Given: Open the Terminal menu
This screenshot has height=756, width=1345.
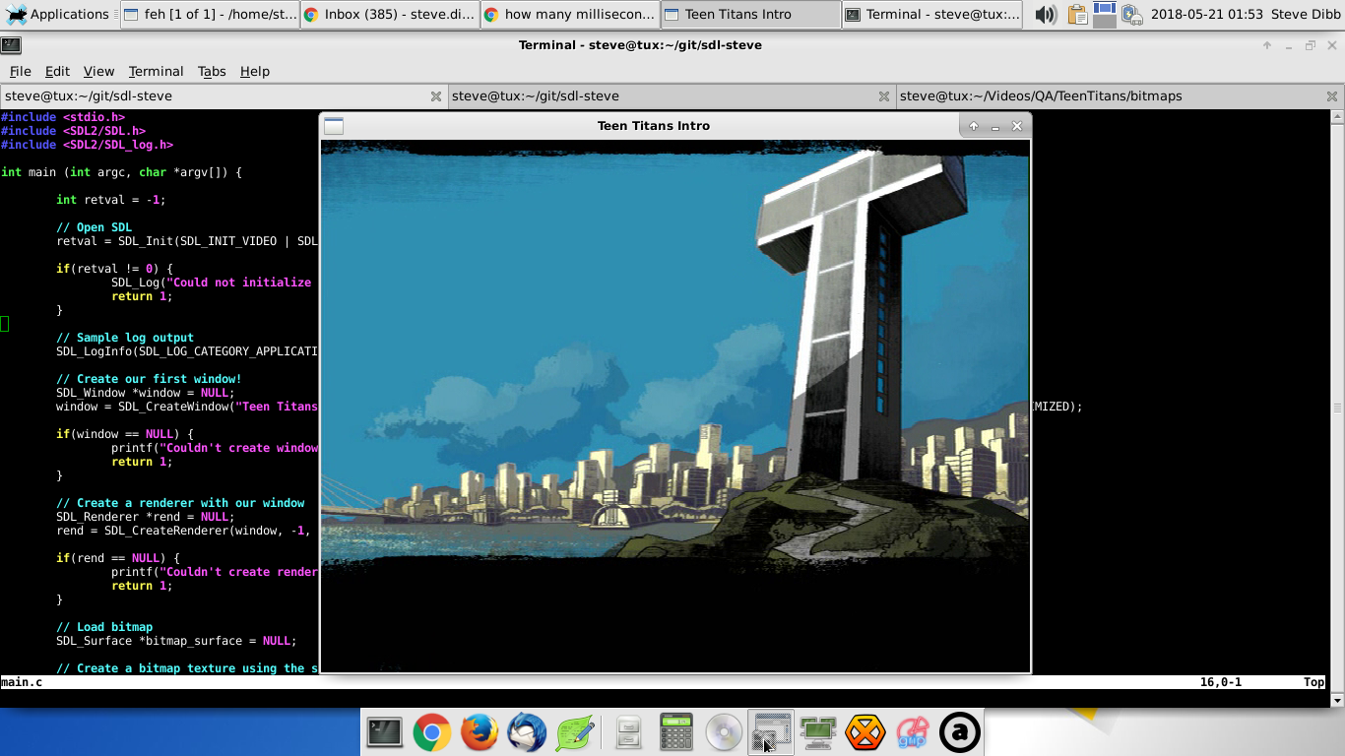Looking at the screenshot, I should (156, 71).
